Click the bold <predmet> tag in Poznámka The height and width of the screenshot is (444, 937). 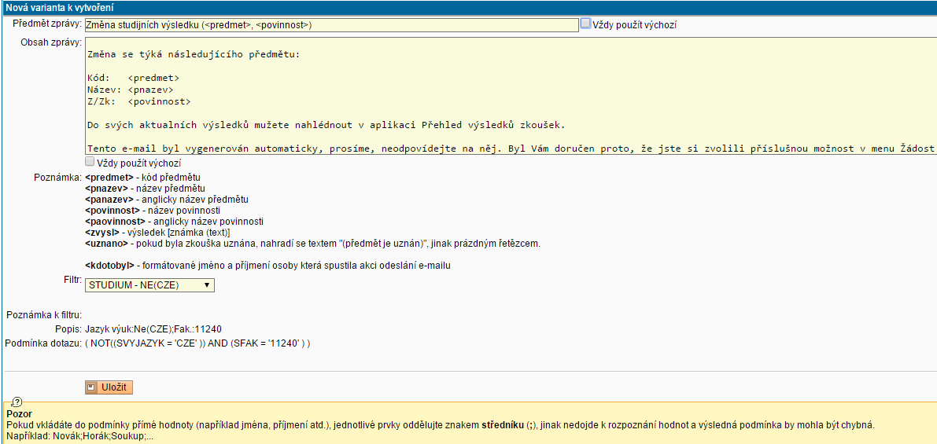[109, 178]
